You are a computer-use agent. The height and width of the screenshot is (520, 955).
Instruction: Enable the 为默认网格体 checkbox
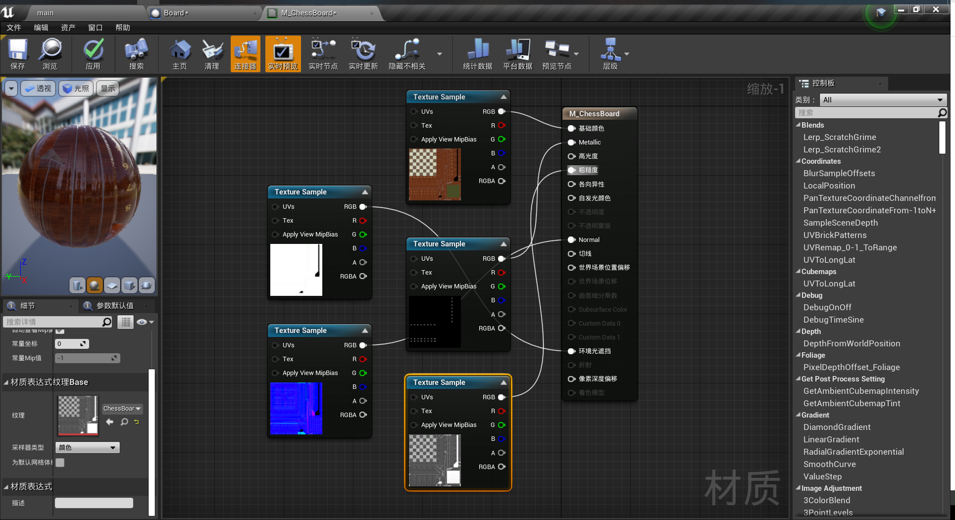pyautogui.click(x=60, y=463)
